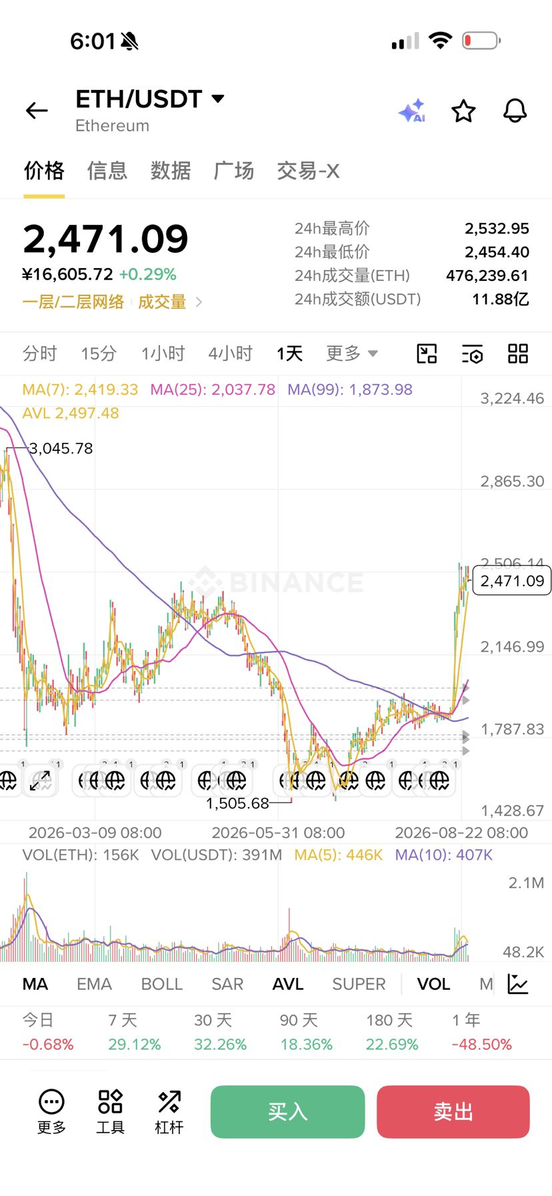Viewport: 552px width, 1196px height.
Task: Select the 15分 timeframe
Action: [99, 354]
